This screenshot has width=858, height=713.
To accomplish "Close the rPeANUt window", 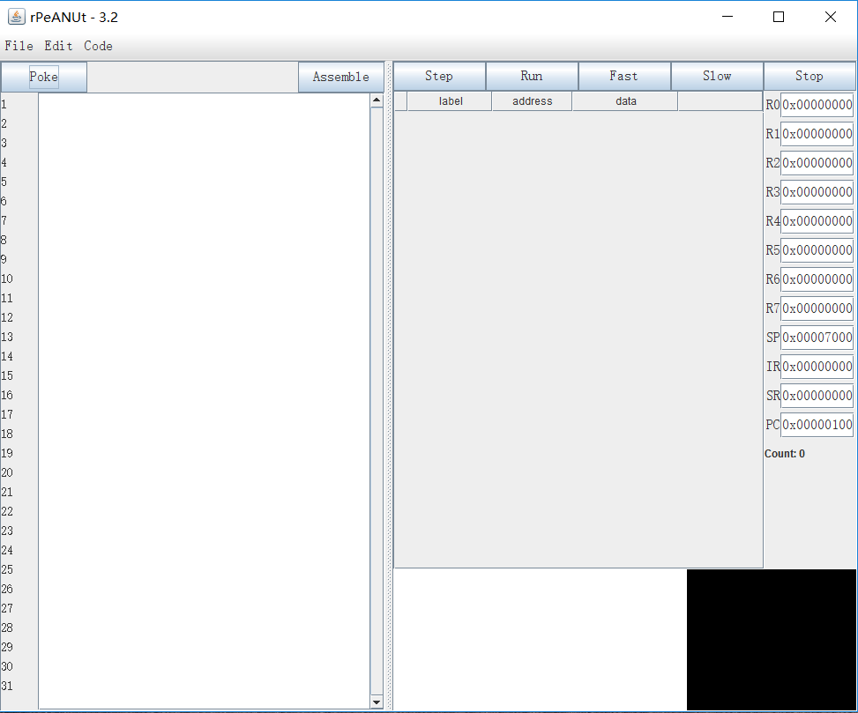I will [x=830, y=17].
